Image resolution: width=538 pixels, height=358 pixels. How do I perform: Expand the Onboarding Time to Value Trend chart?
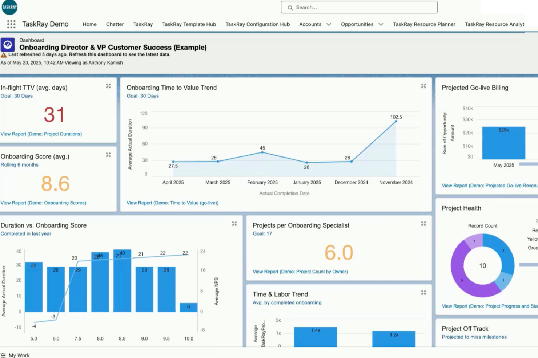point(423,86)
